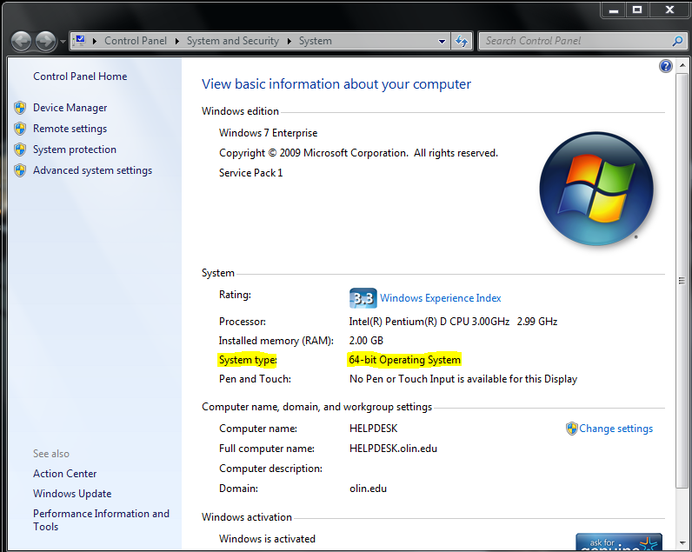Click shield icon beside Device Manager
The image size is (692, 552).
[x=20, y=108]
